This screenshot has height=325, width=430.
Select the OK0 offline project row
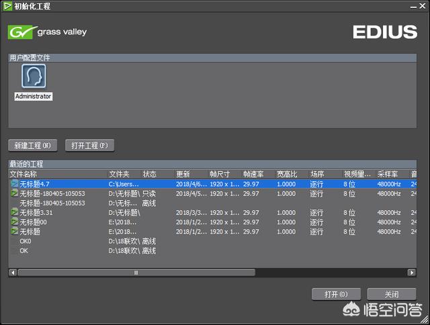(212, 242)
